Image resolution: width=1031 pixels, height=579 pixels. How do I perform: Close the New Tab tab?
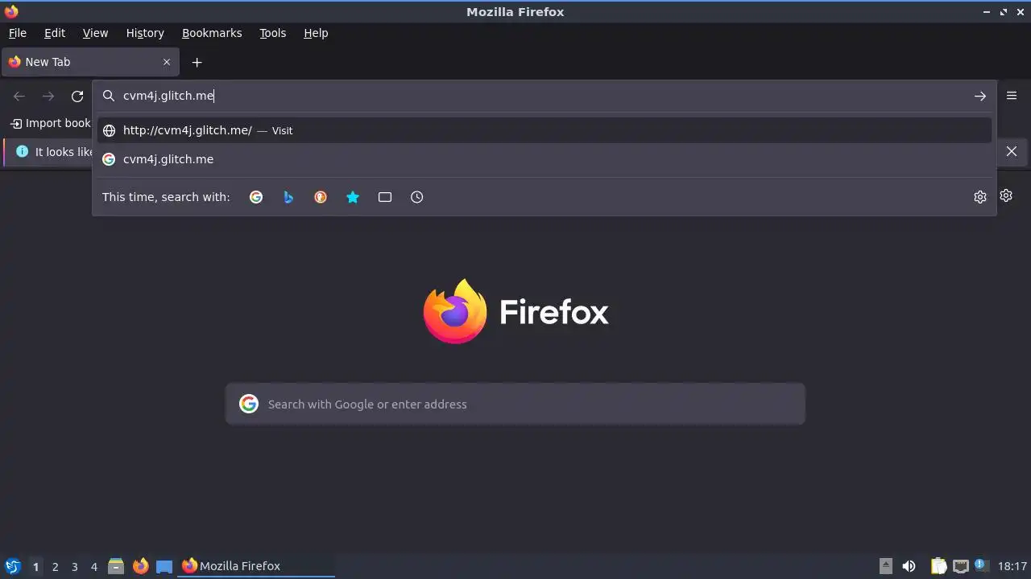tap(167, 62)
